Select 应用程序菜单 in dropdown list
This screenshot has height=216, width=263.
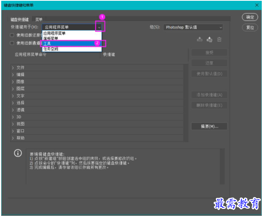point(72,33)
